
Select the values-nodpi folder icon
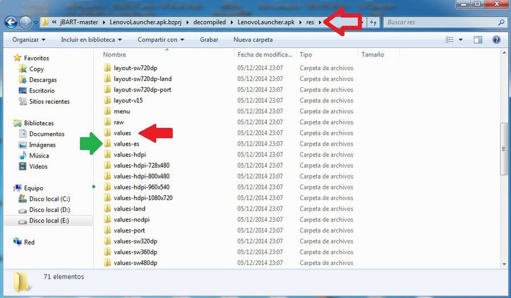click(107, 220)
